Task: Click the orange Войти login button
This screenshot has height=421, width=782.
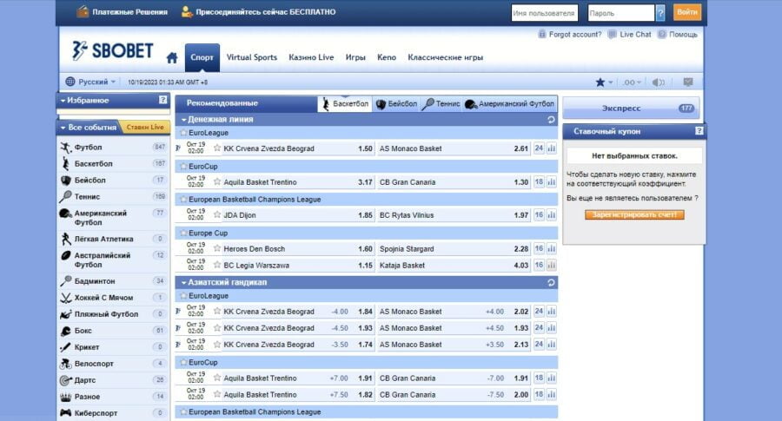Action: 686,12
